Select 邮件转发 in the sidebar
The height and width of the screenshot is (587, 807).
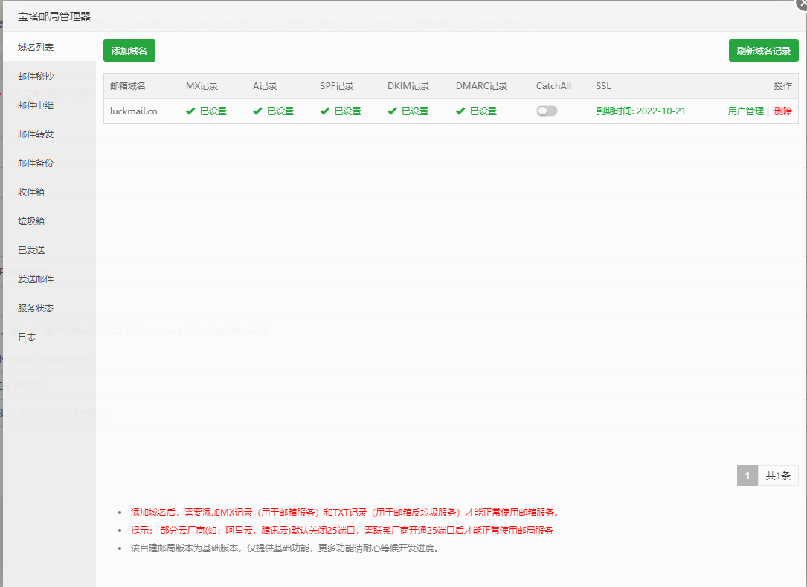pyautogui.click(x=49, y=134)
